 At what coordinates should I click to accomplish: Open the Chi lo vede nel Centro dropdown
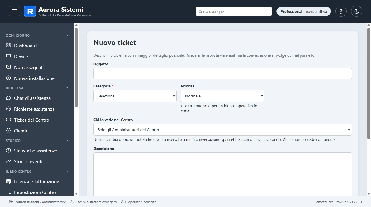pyautogui.click(x=222, y=130)
